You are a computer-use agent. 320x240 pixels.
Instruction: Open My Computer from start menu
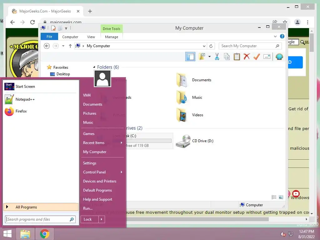[95, 152]
